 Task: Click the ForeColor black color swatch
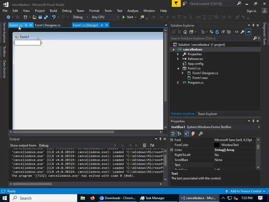217,145
